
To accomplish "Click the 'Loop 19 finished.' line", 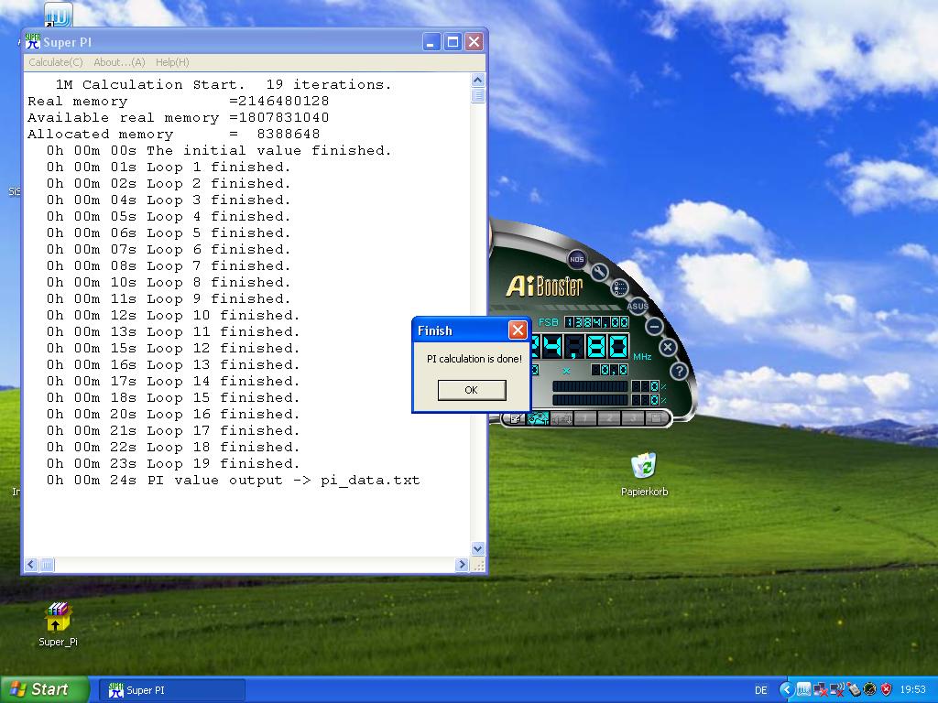I will 173,463.
